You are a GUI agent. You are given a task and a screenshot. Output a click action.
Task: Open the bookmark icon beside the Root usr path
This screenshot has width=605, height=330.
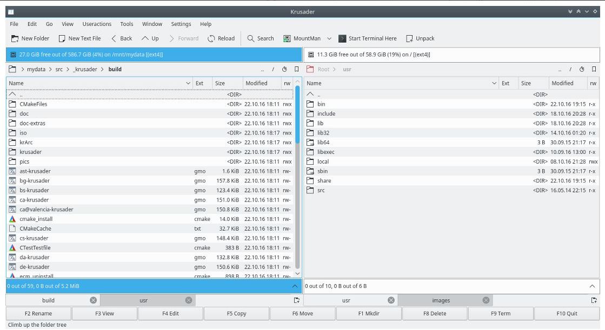click(594, 69)
